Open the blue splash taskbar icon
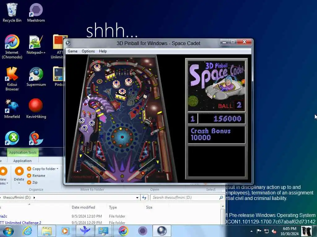 [x=85, y=231]
